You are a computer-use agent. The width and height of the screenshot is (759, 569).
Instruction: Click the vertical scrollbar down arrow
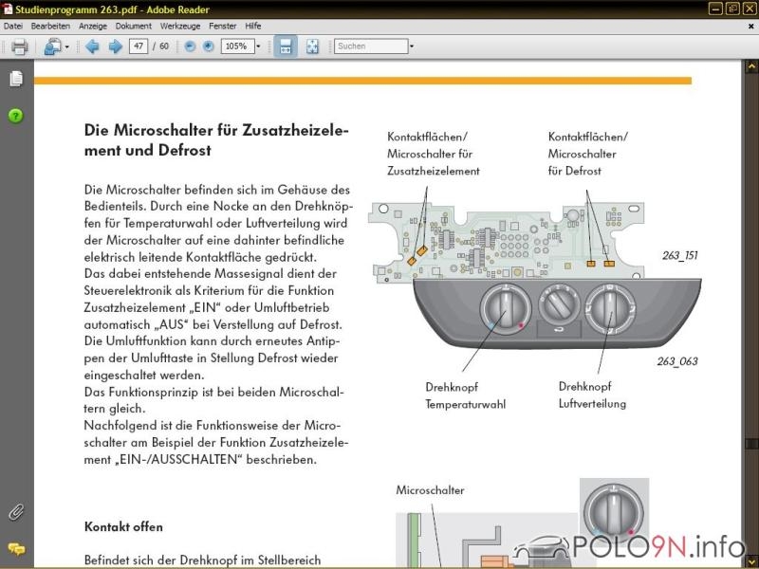coord(751,561)
